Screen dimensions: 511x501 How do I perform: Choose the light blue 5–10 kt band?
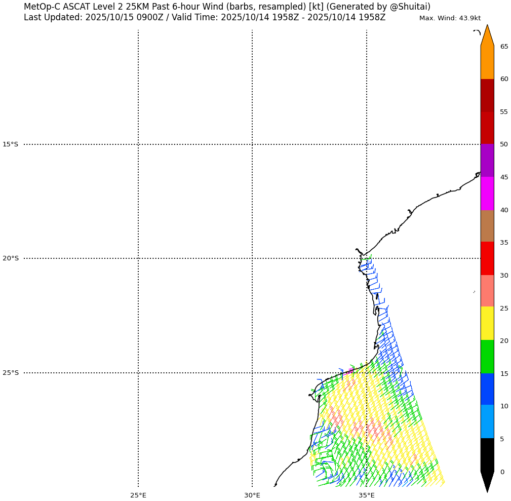pyautogui.click(x=487, y=421)
